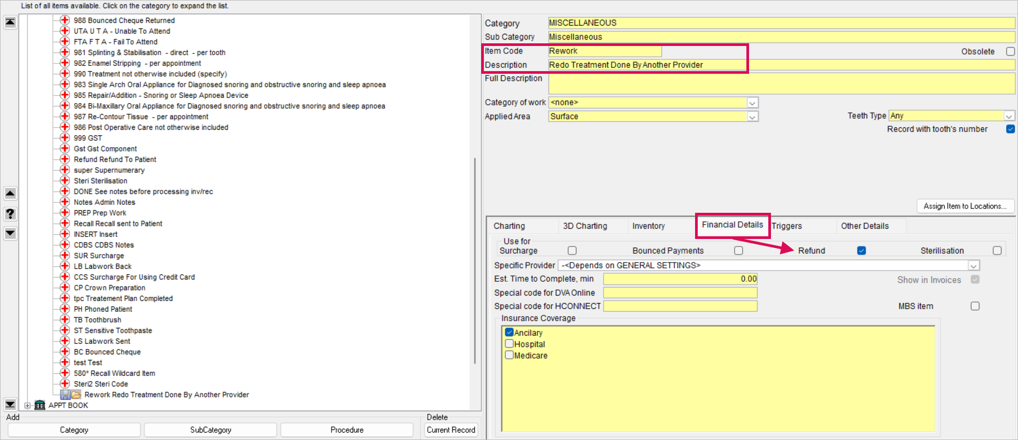Screen dimensions: 1018x440
Task: Click the Delete Current Record button
Action: 451,430
